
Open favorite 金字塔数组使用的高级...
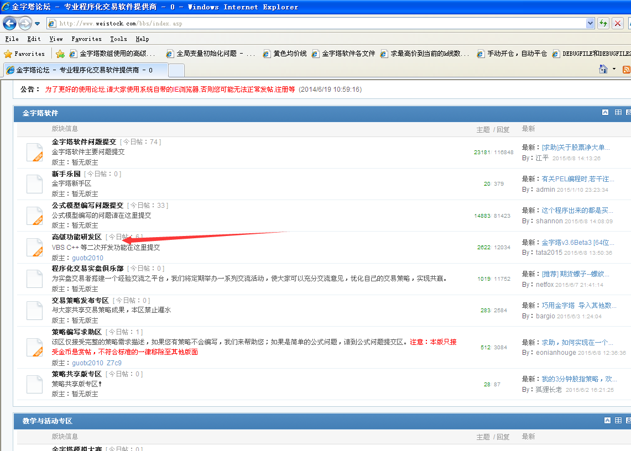pos(112,54)
